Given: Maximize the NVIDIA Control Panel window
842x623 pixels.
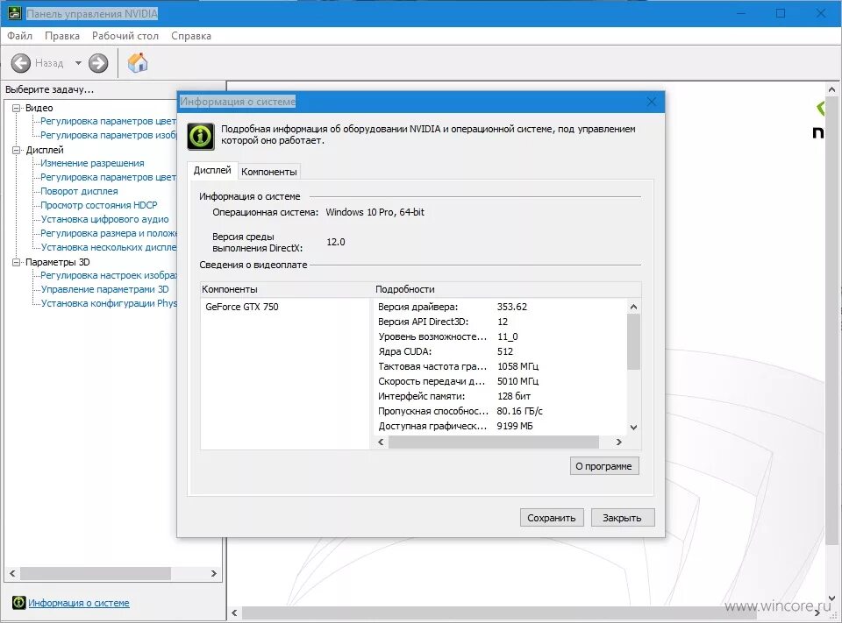Looking at the screenshot, I should (x=781, y=13).
